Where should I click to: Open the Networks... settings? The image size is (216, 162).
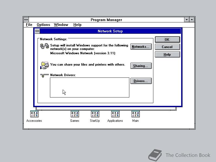(x=141, y=47)
